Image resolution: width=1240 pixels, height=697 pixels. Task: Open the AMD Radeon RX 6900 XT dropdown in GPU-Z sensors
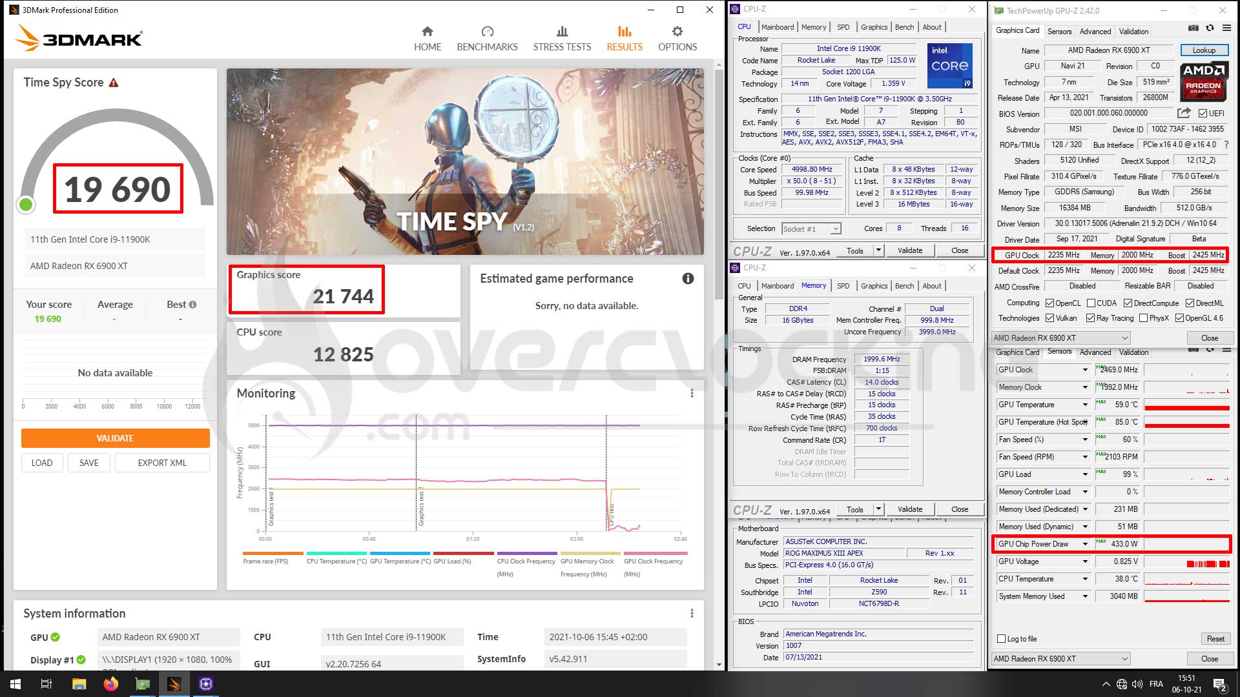point(1061,659)
